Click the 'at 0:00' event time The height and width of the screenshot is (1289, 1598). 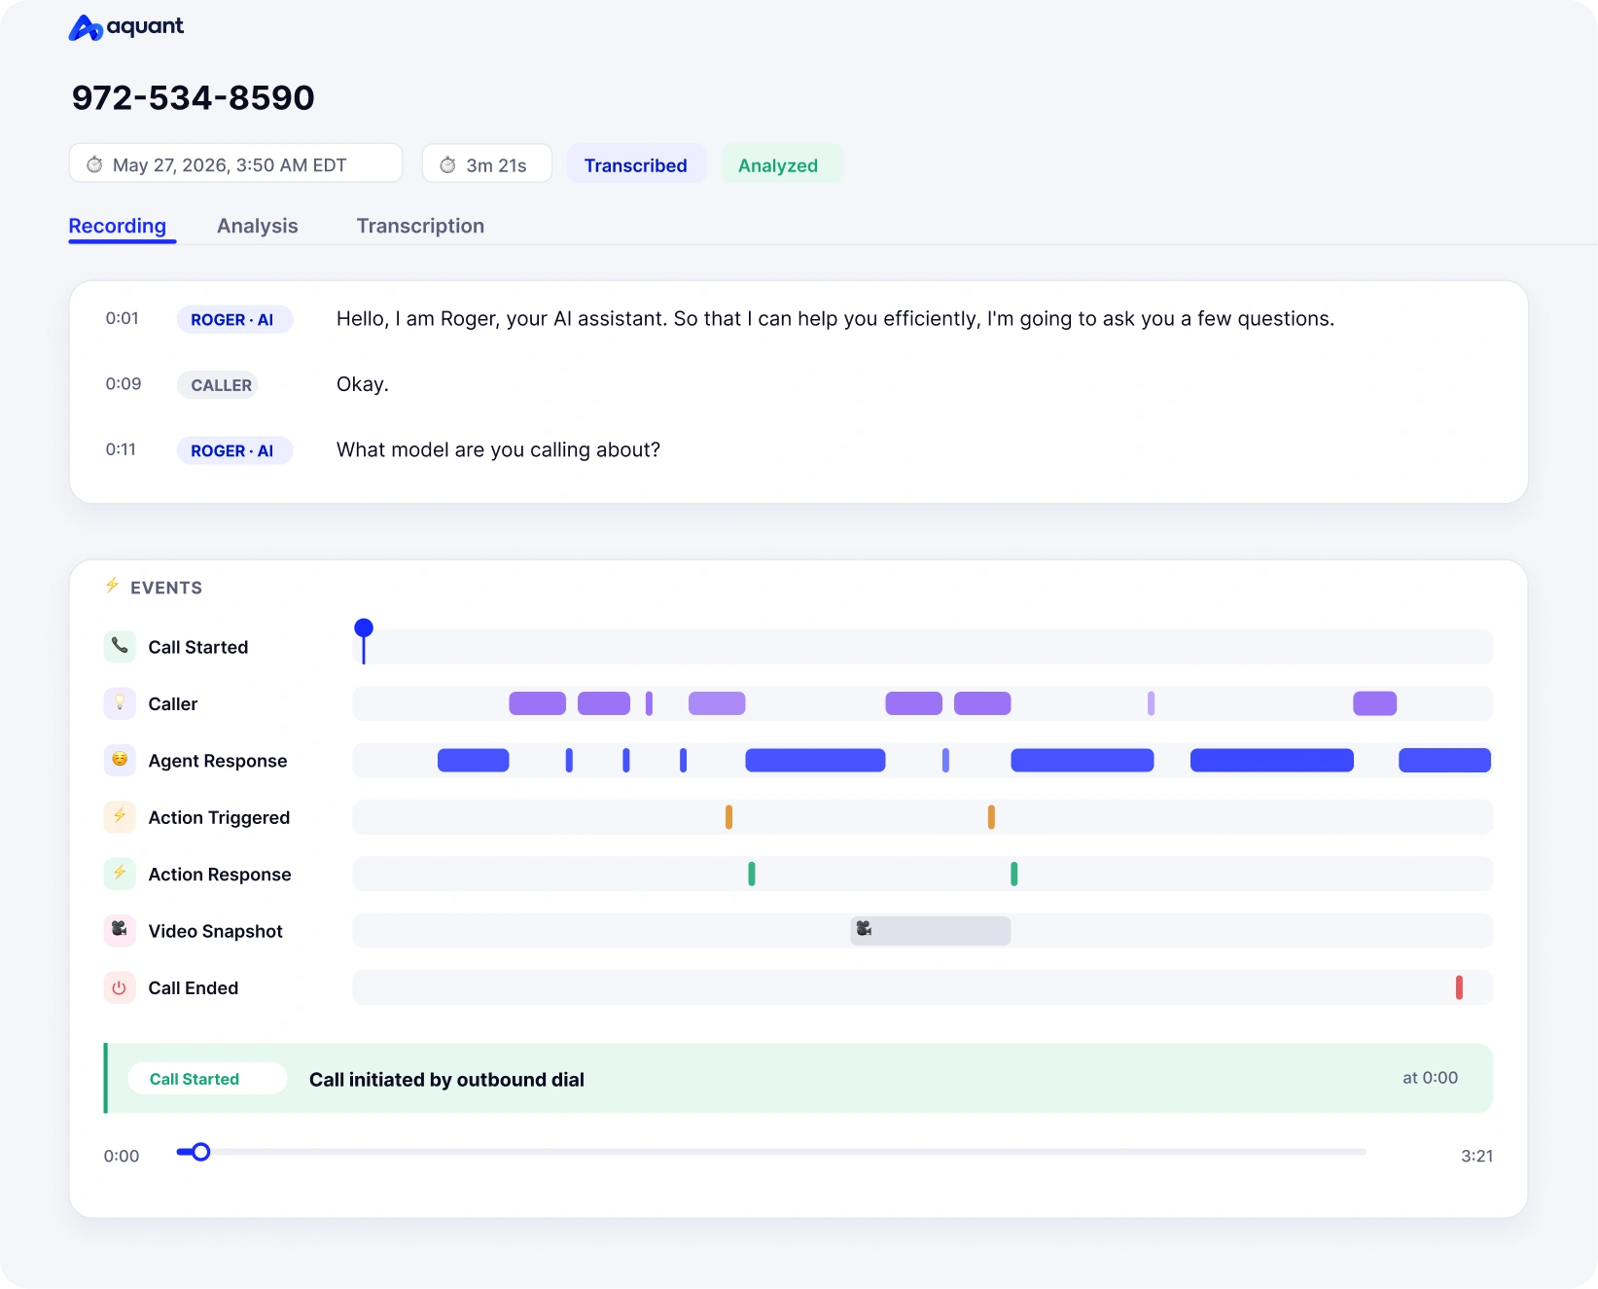[x=1430, y=1077]
